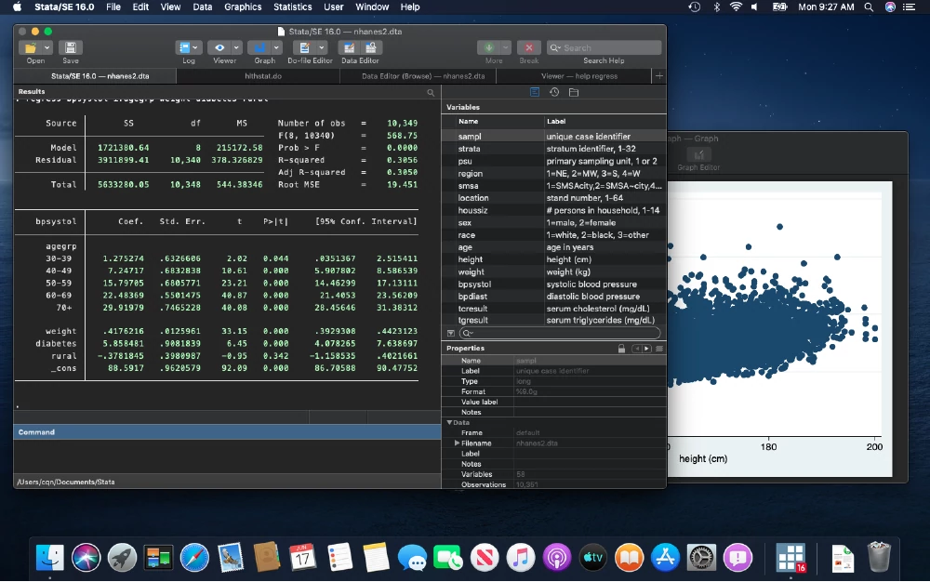930x582 pixels.
Task: Expand the Log dropdown arrow
Action: click(195, 48)
